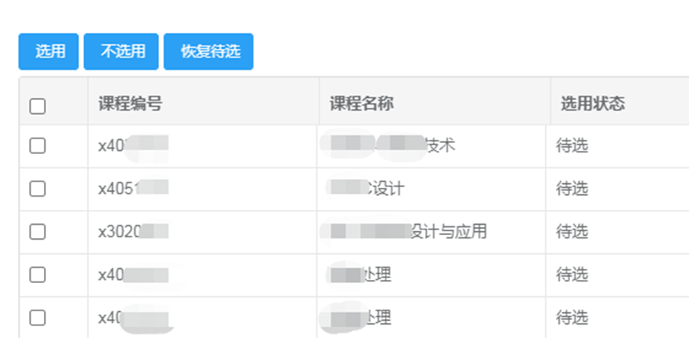
Task: Check the box for the first 处理 course
Action: (x=37, y=275)
